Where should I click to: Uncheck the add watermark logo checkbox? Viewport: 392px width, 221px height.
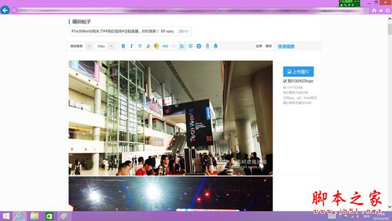pyautogui.click(x=285, y=81)
